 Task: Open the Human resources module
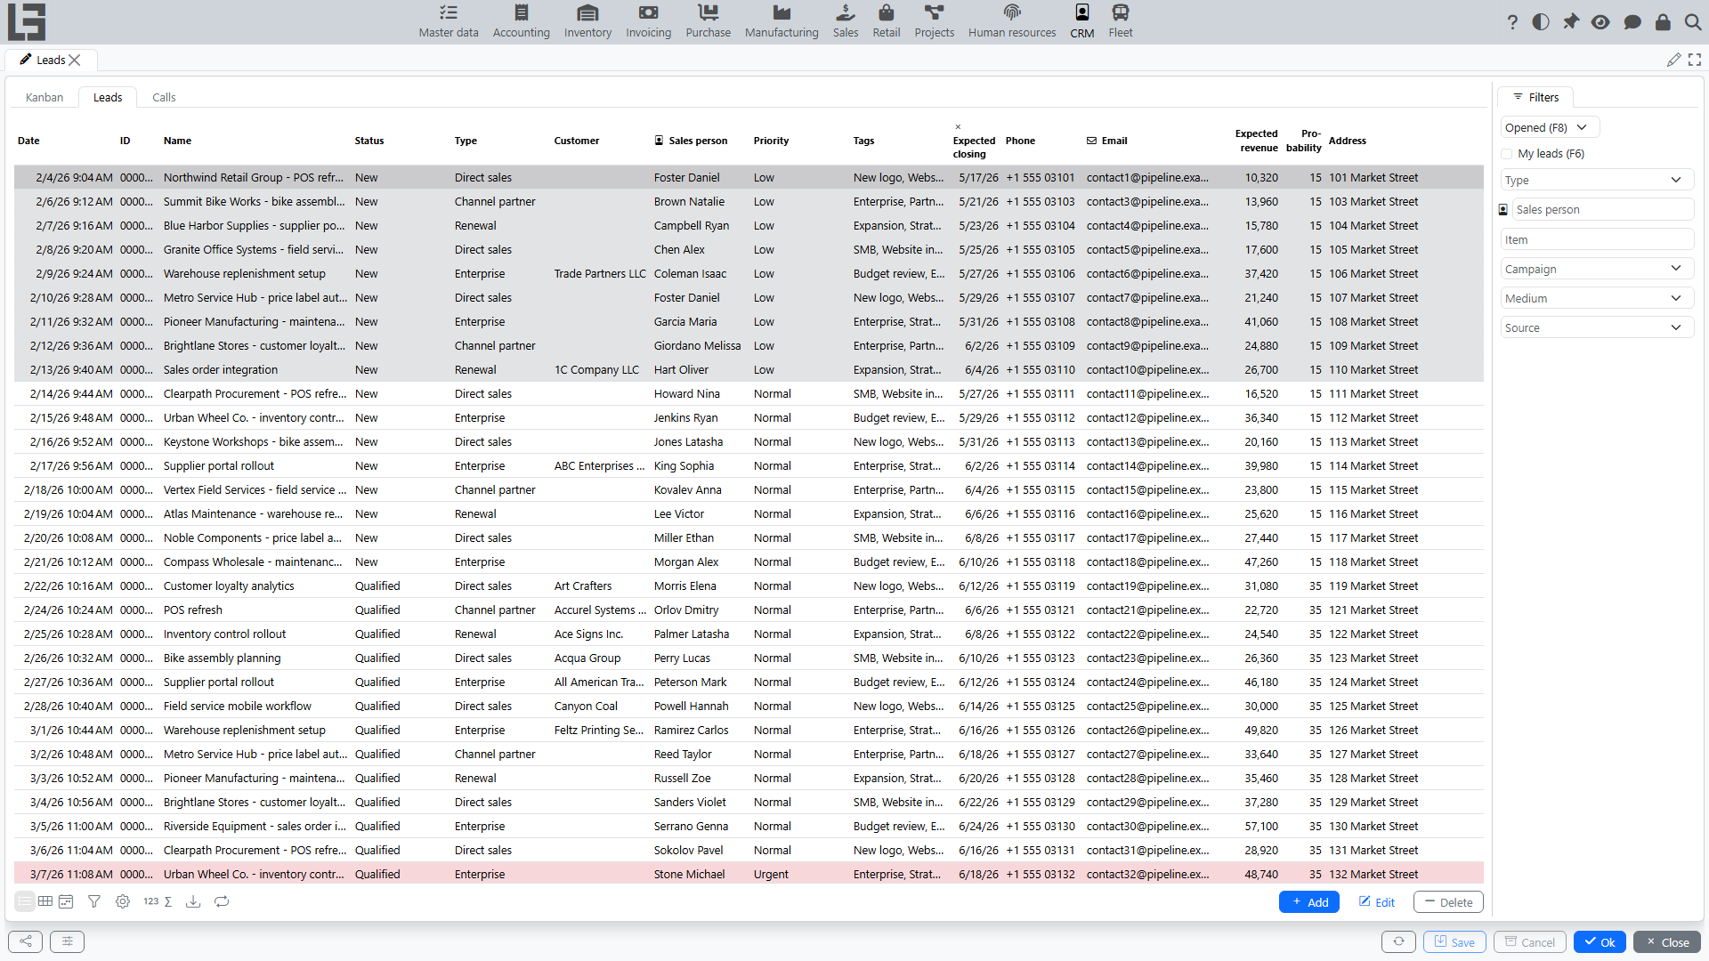pyautogui.click(x=1012, y=22)
